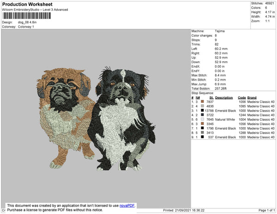
Task: Click the N# column header
Action: coord(198,98)
